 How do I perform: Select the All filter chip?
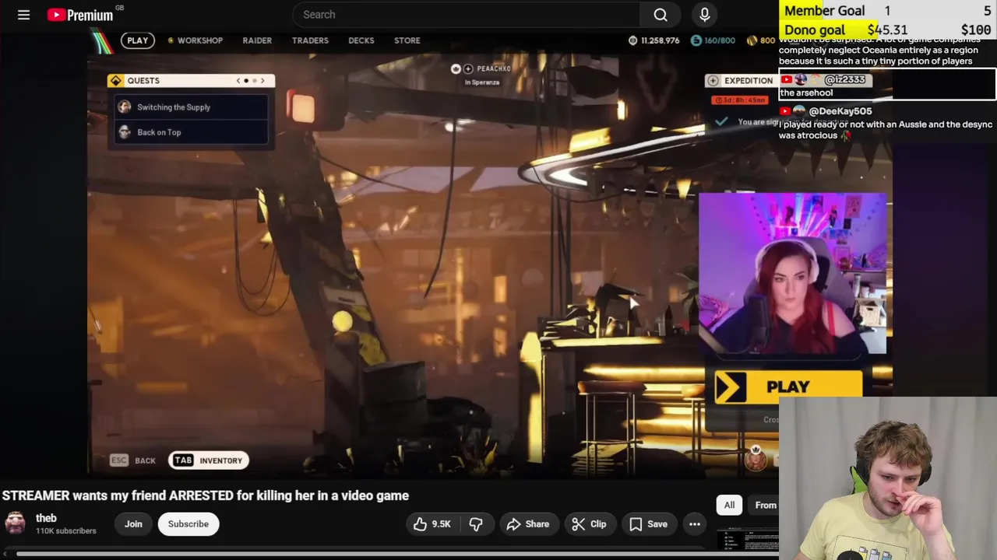pyautogui.click(x=729, y=506)
